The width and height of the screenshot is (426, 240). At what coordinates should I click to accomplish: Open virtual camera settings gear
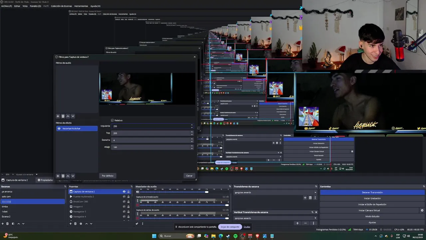422,210
